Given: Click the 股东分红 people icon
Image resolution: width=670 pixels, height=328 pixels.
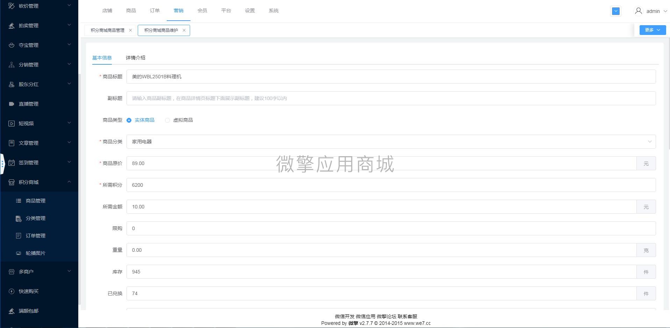Looking at the screenshot, I should (12, 84).
